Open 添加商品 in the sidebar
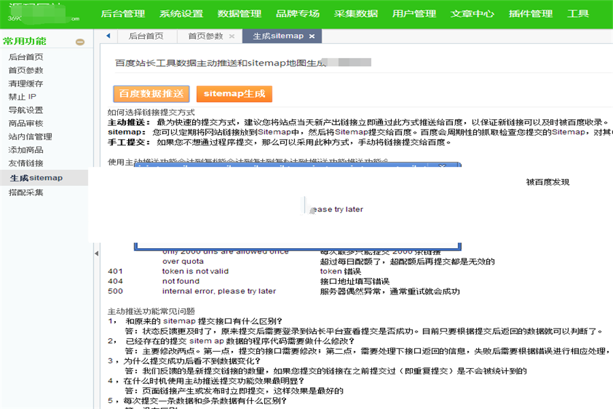Screen dimensions: 613x409 coord(26,150)
